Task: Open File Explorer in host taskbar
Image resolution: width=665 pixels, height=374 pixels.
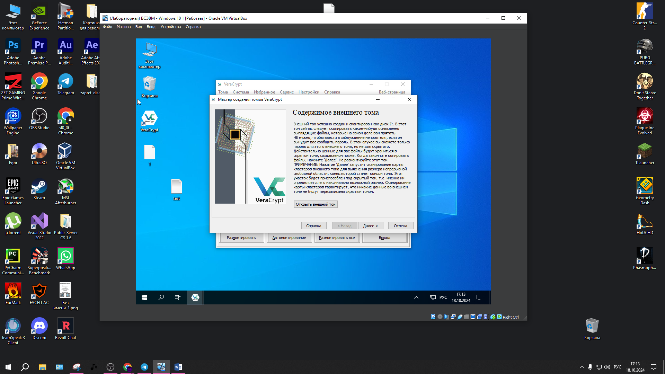Action: pyautogui.click(x=42, y=367)
